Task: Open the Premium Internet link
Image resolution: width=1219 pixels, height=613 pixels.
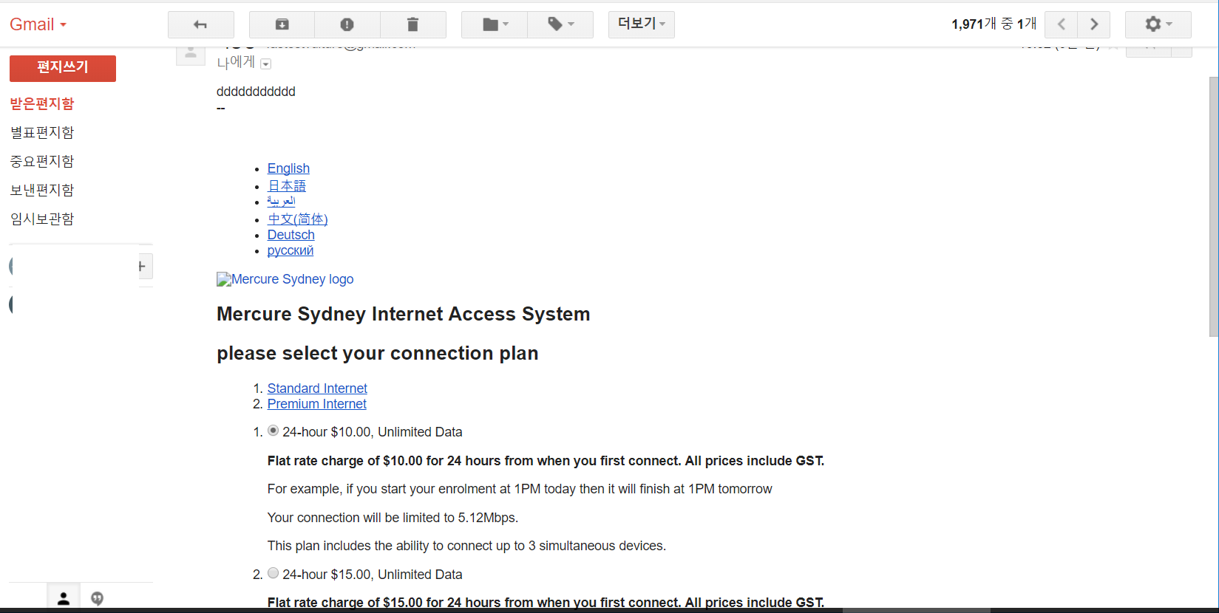Action: click(x=317, y=404)
